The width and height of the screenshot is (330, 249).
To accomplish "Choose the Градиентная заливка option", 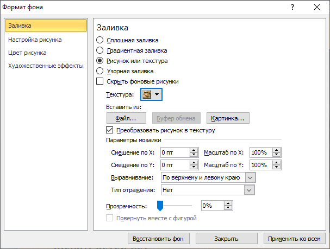I will (x=99, y=50).
